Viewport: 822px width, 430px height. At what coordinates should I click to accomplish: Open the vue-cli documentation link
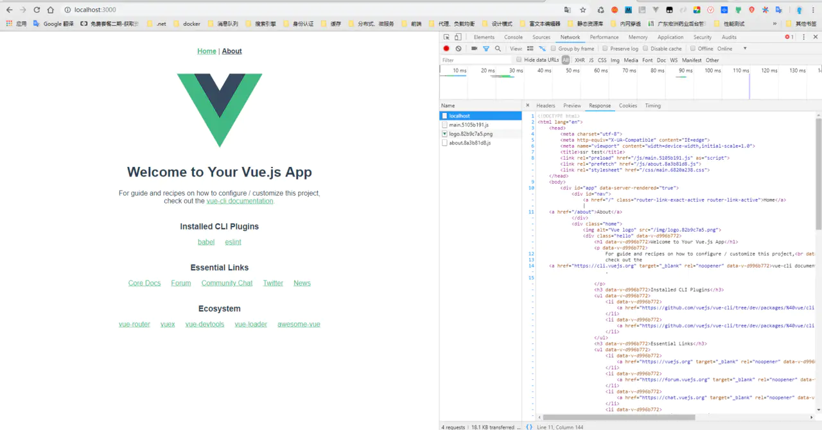pos(240,201)
